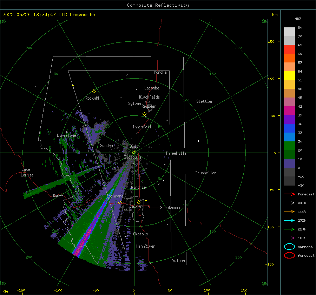Click the white plus marker south of Stettler
316x295 pixels.
198,141
